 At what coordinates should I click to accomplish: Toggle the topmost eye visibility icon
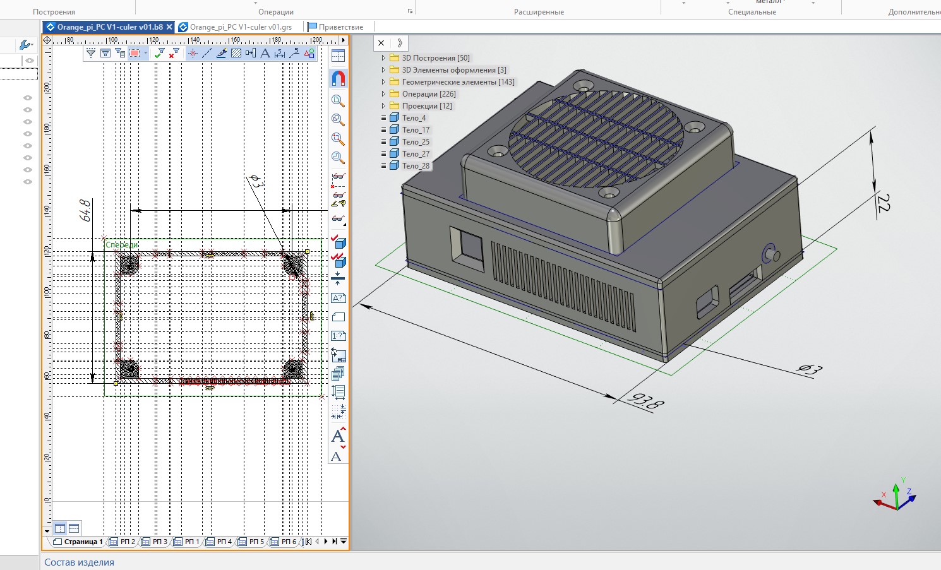click(29, 61)
